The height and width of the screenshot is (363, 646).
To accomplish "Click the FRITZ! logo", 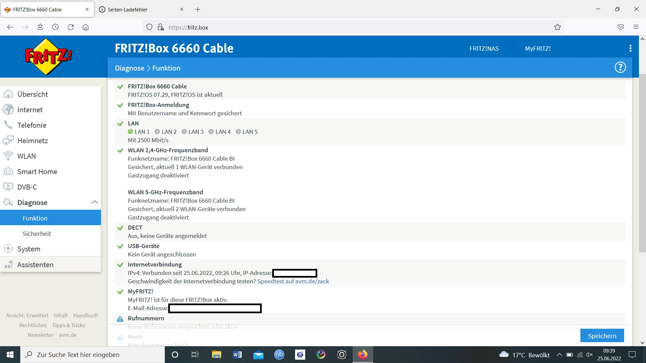I will 49,56.
